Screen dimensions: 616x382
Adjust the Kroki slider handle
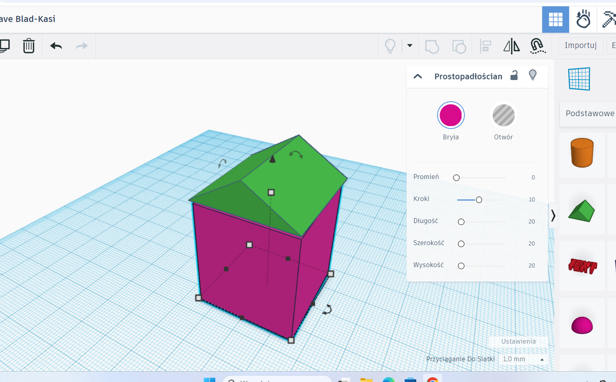point(479,199)
